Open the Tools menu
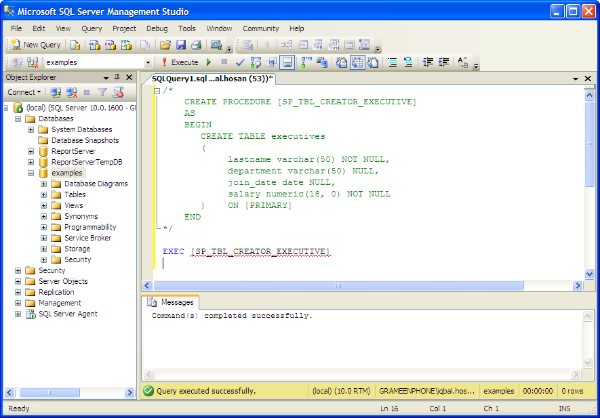 [x=186, y=28]
